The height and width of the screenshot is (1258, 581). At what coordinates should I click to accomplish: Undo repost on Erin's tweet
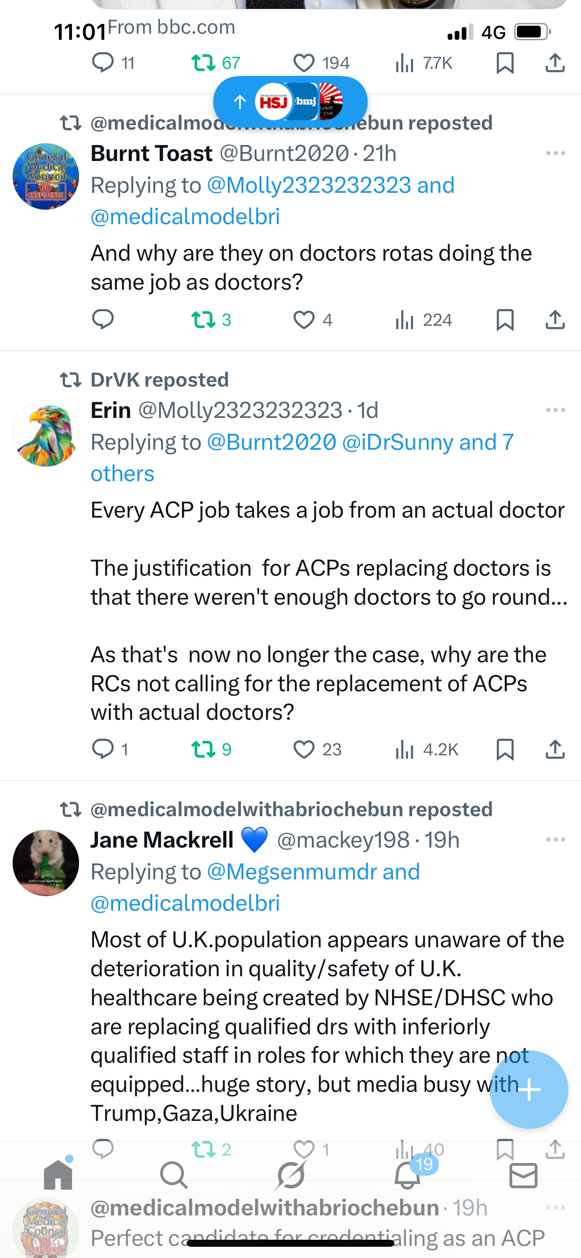click(203, 749)
